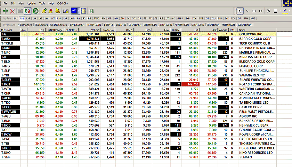This screenshot has height=167, width=292.
Task: Click the yellow dots logo in top-right corner
Action: tap(287, 3)
